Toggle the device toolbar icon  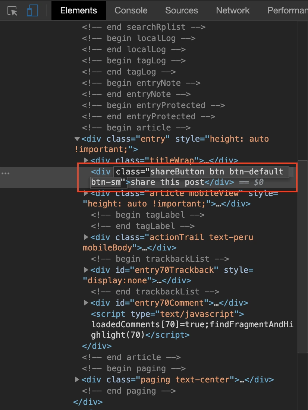[32, 11]
